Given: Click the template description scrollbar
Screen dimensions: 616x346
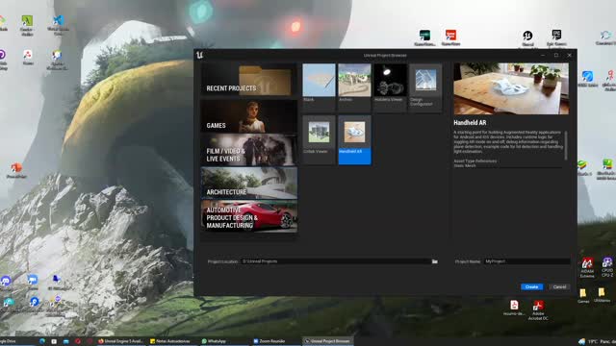Looking at the screenshot, I should click(x=566, y=145).
